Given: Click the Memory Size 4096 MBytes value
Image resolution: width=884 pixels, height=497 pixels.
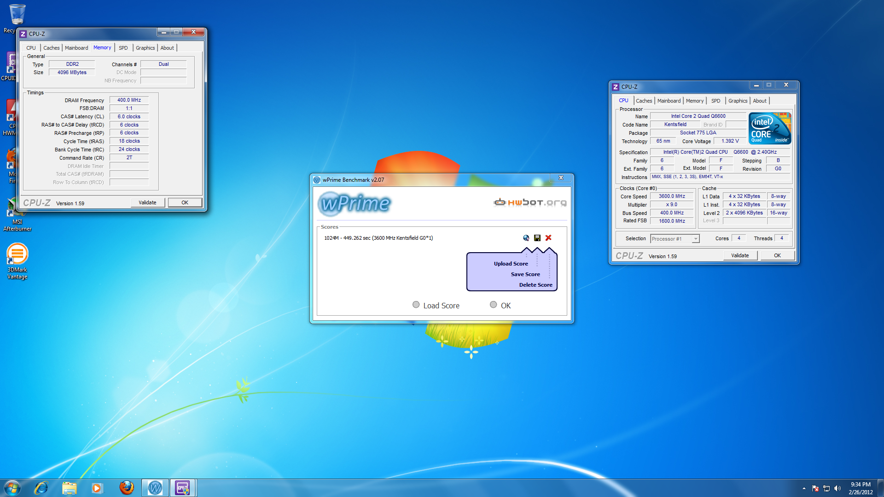Looking at the screenshot, I should [72, 72].
